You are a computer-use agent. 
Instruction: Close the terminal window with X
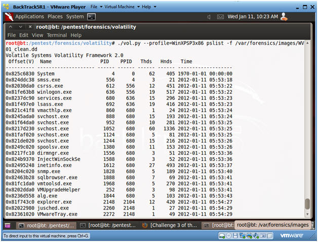[30, 27]
